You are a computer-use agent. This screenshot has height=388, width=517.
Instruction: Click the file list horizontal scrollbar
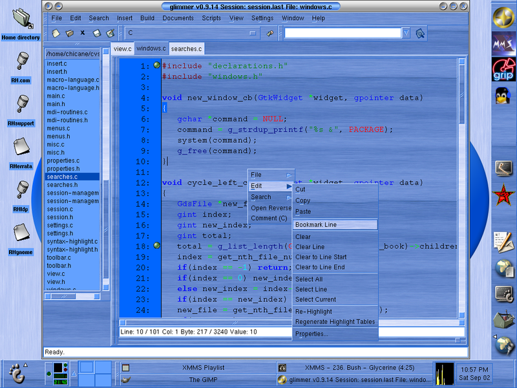click(x=72, y=296)
